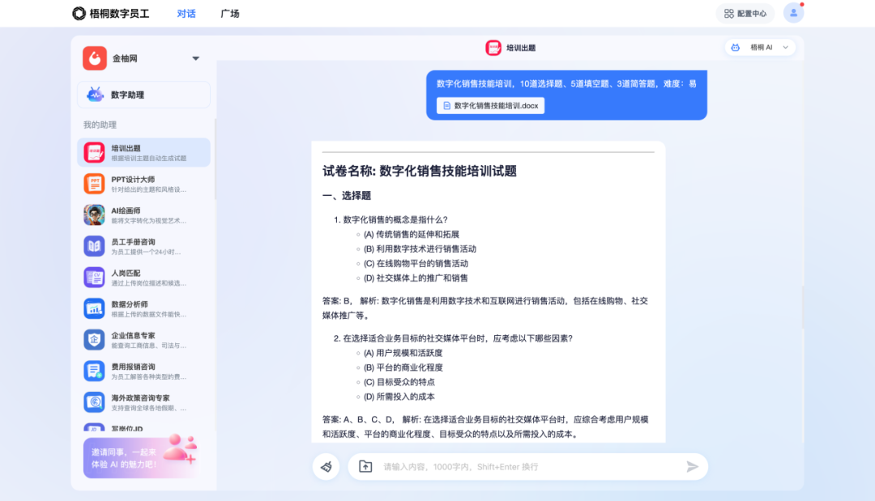Open the user avatar profile
This screenshot has width=875, height=501.
pos(793,13)
